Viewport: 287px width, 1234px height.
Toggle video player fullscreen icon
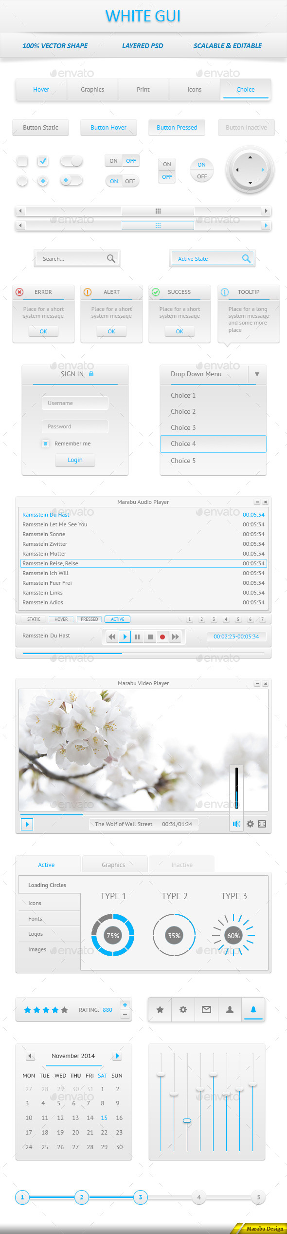pos(262,824)
